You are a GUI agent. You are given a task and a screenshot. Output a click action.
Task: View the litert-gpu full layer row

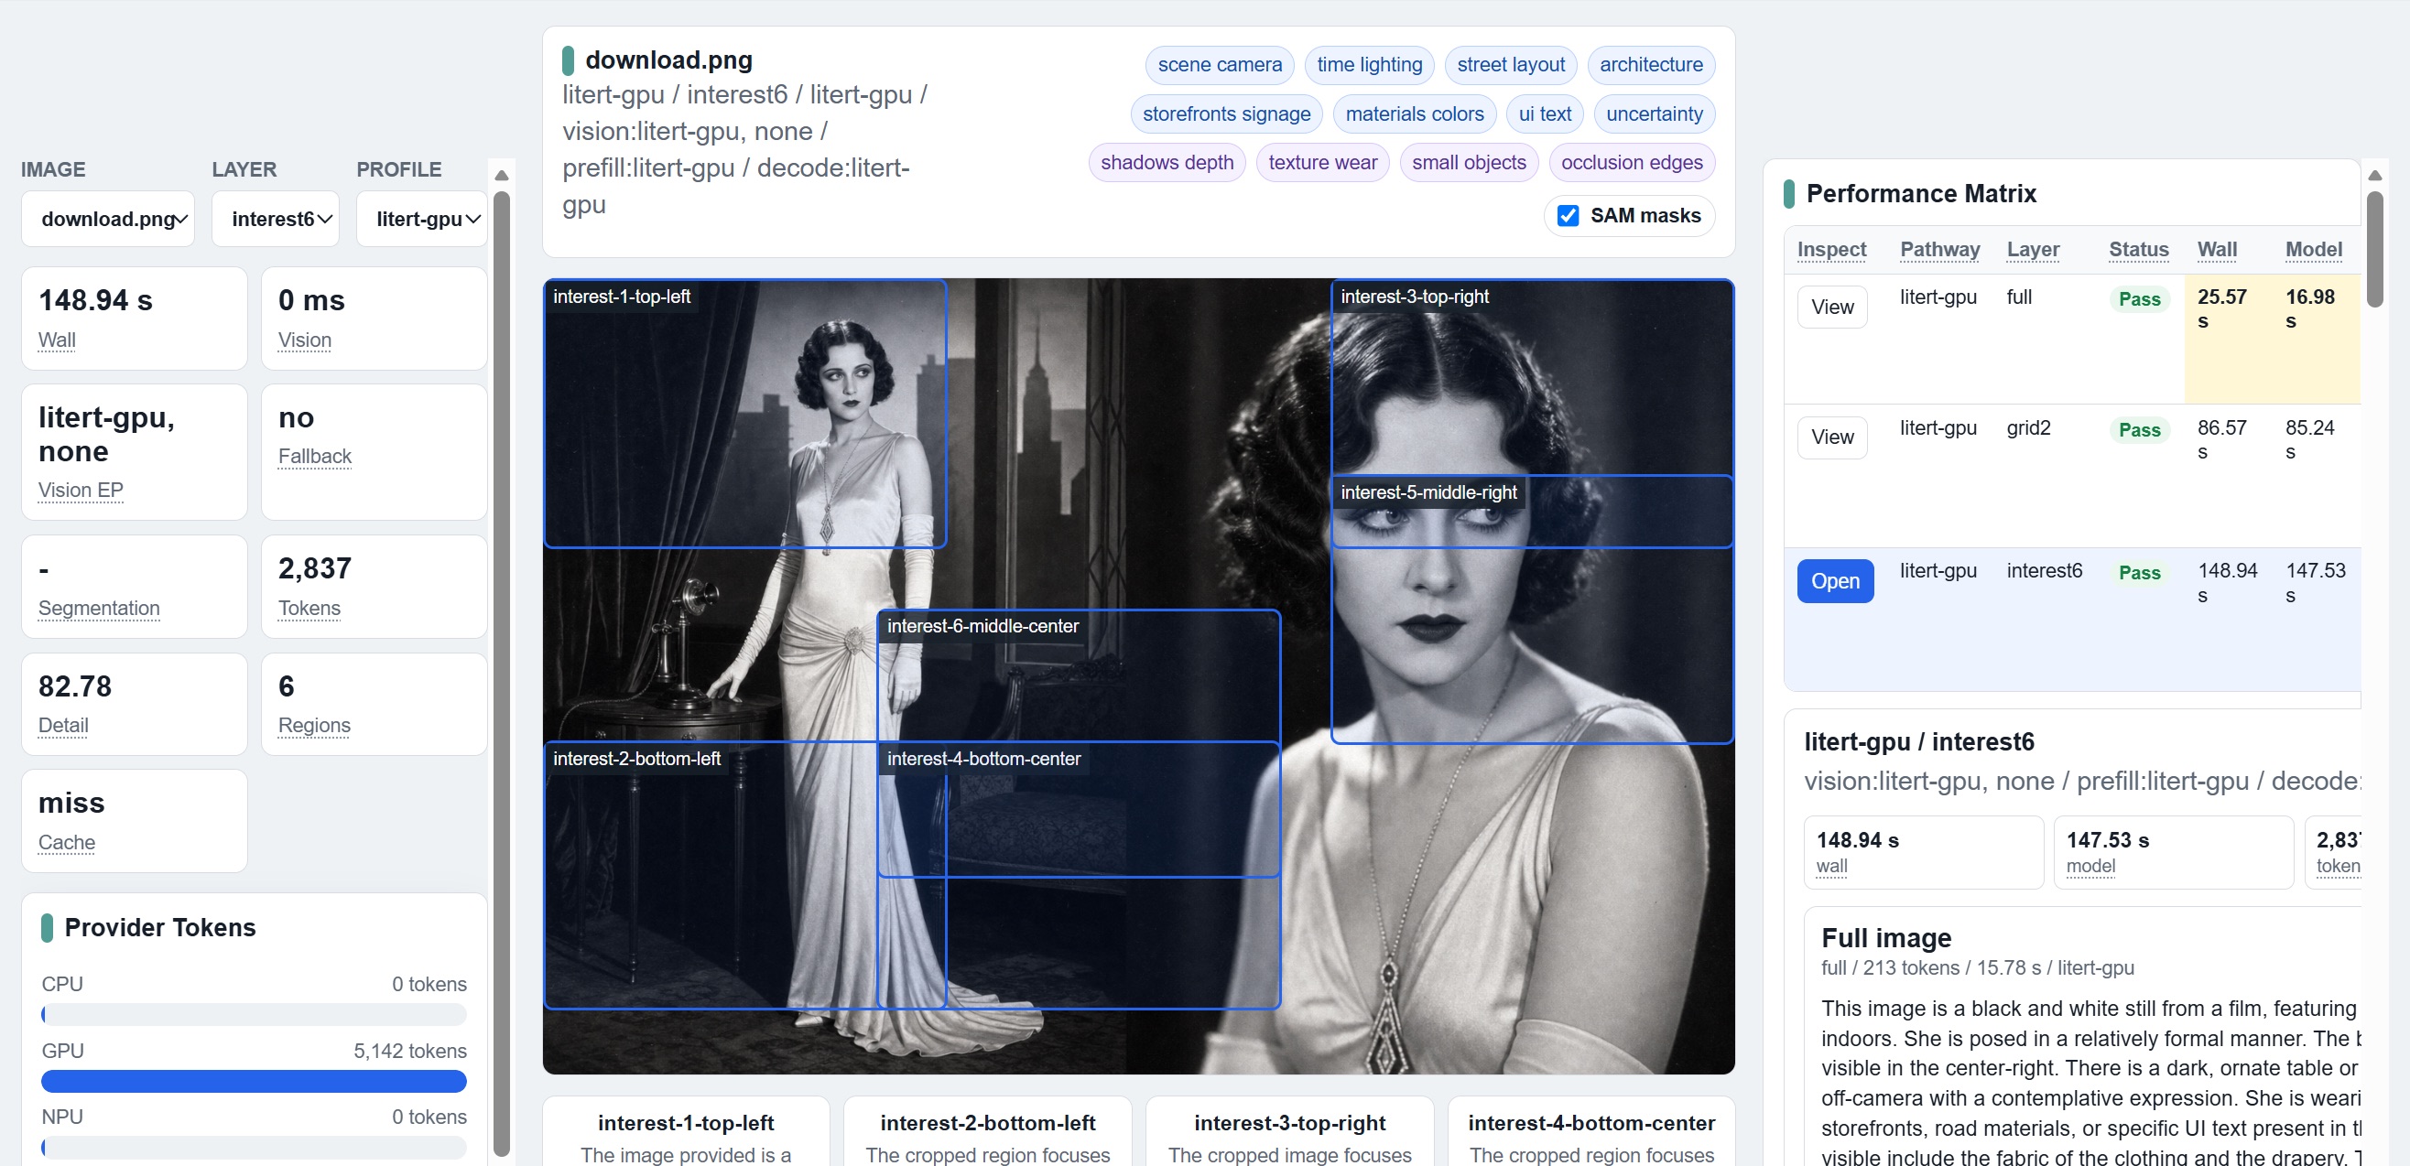click(1831, 307)
